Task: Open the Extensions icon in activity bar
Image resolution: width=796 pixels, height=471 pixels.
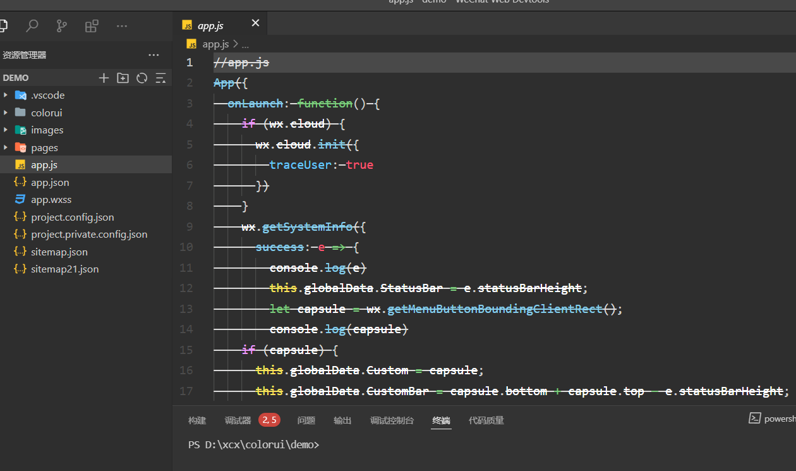Action: click(x=92, y=26)
